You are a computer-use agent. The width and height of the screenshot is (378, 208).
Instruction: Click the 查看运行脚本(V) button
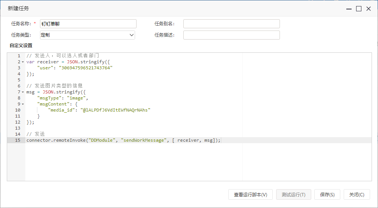click(x=250, y=194)
